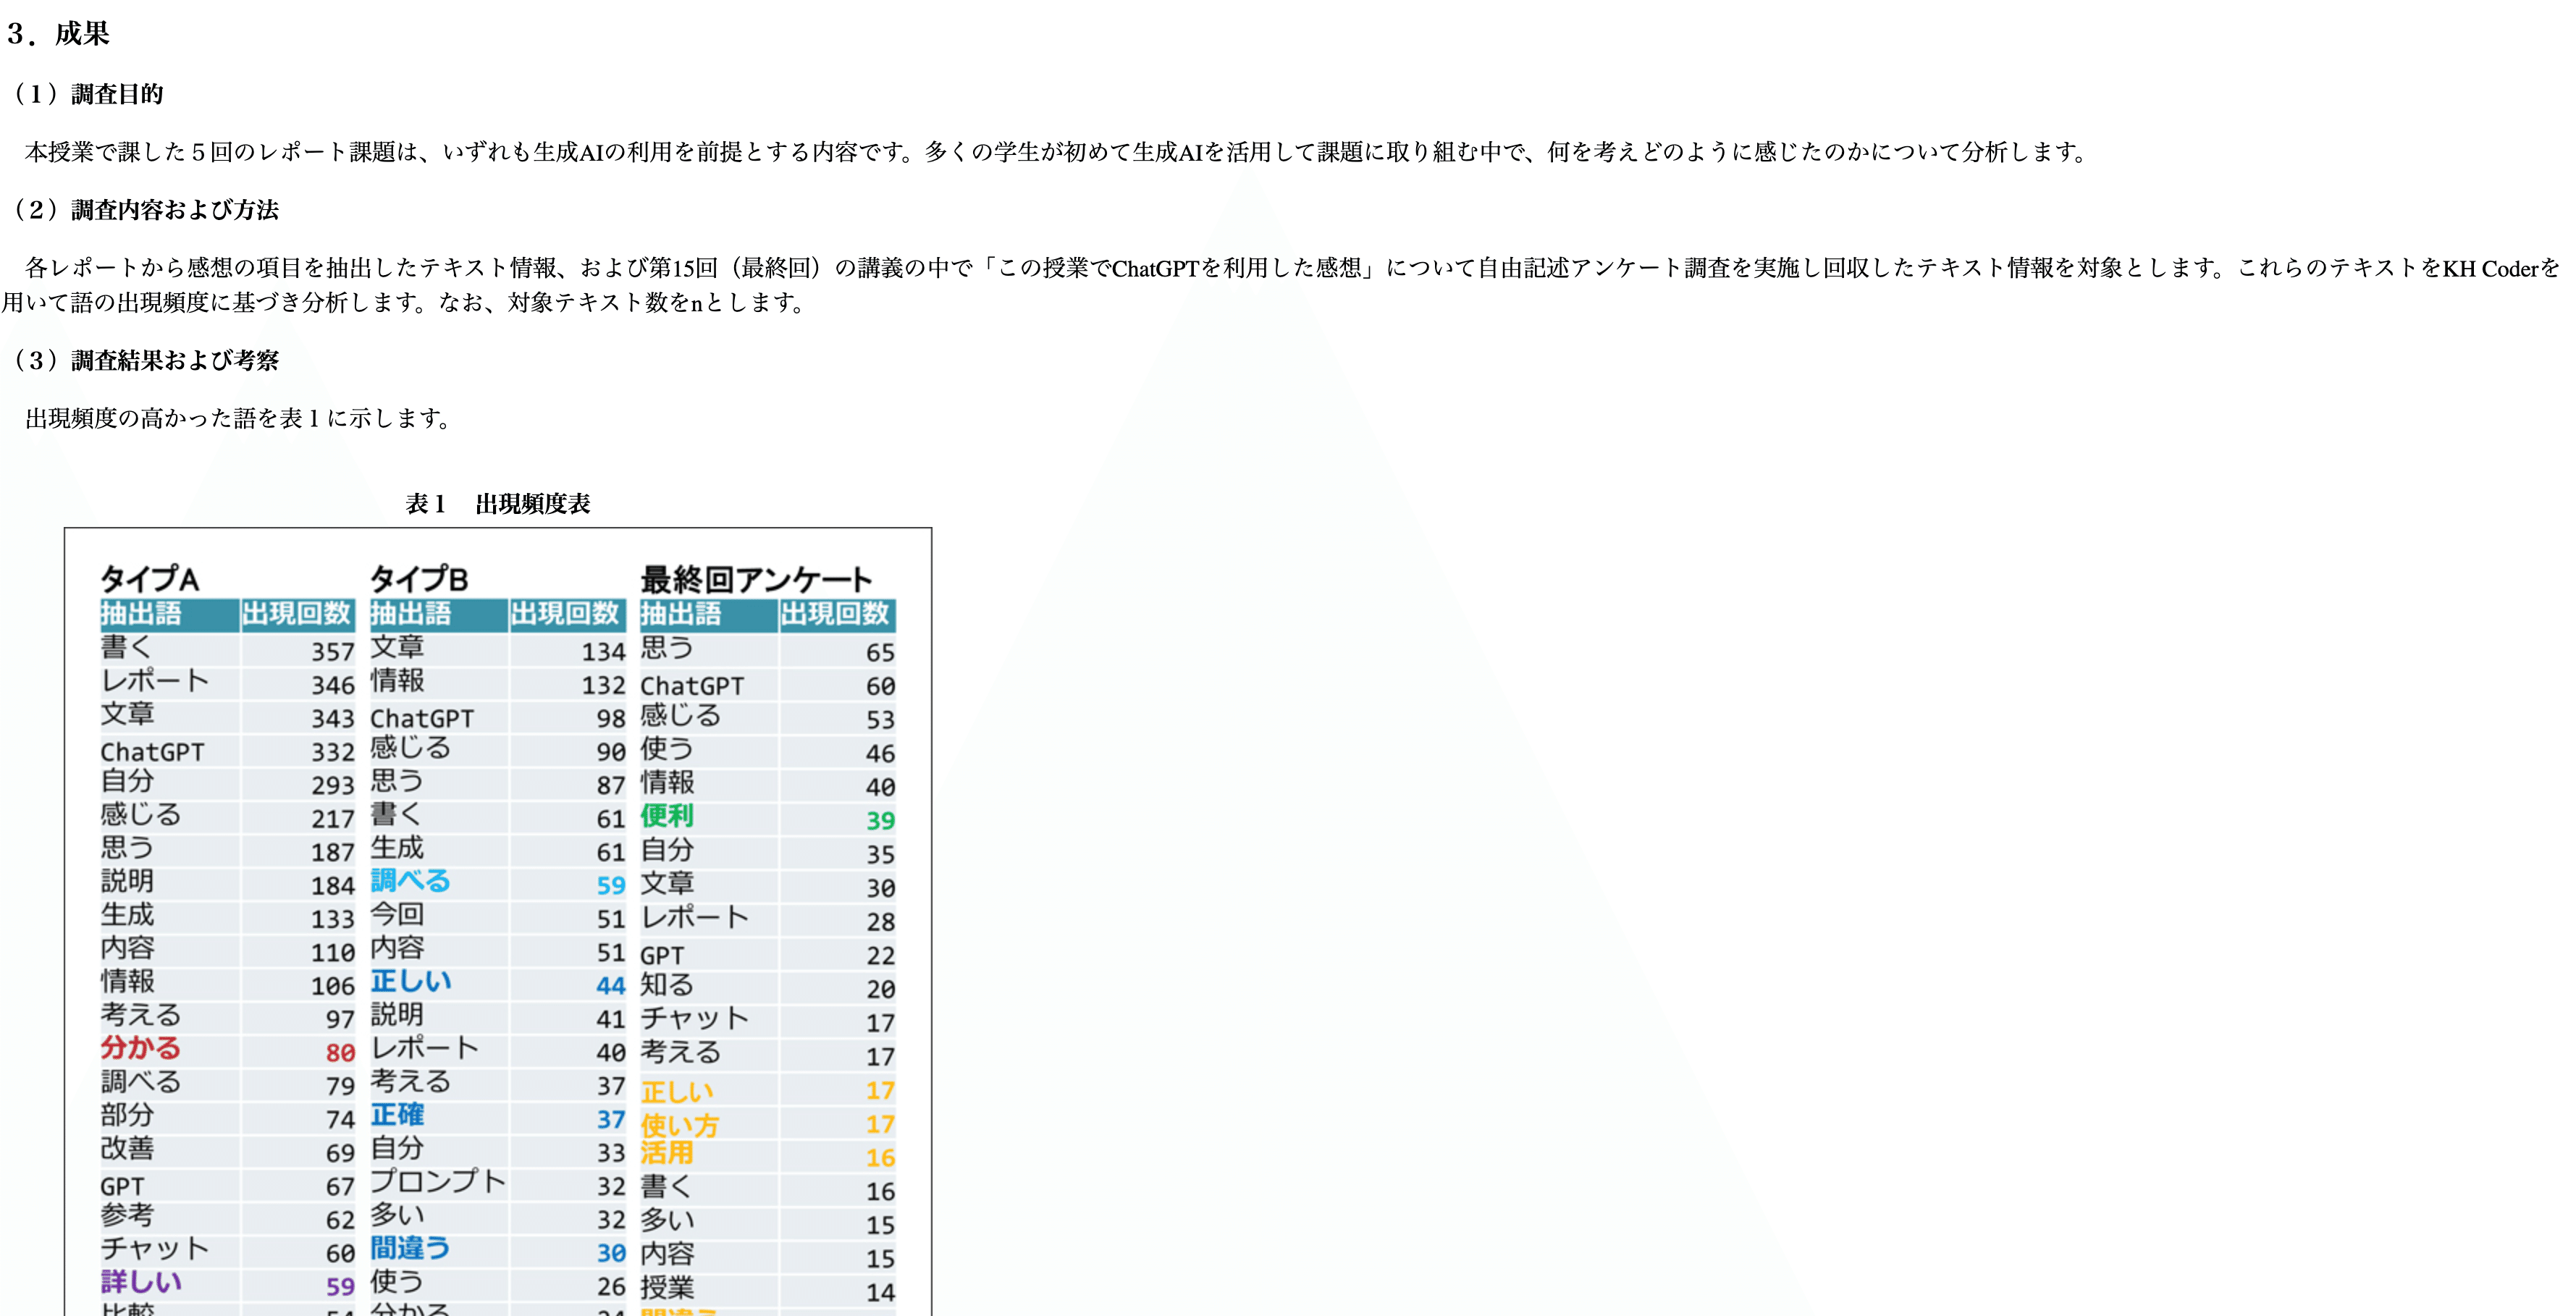The height and width of the screenshot is (1316, 2576).
Task: Click the orange word 活用 in アンケート column
Action: 667,1153
